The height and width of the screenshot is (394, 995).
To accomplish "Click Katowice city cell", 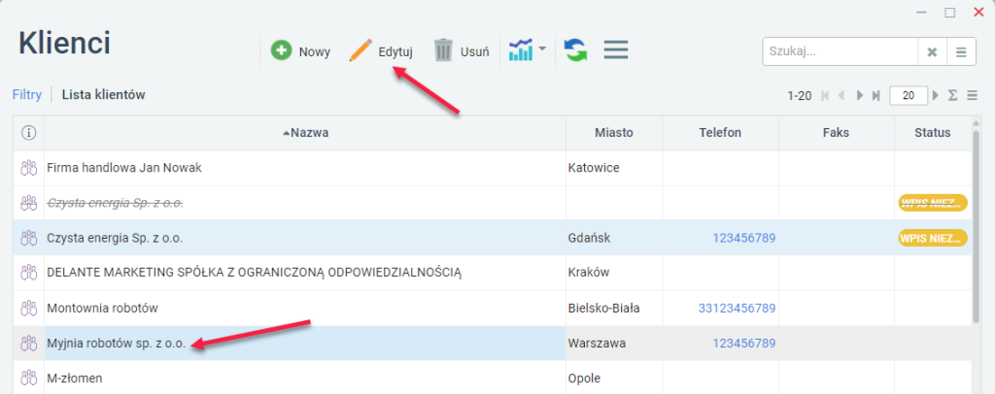I will pos(614,168).
